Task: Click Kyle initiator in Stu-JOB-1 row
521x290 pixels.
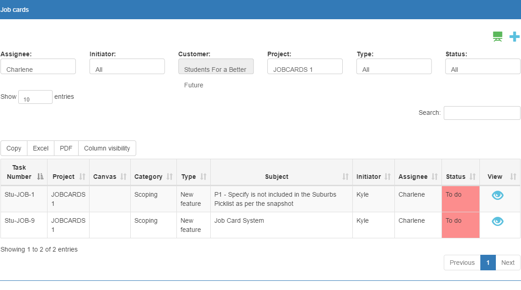Action: click(362, 194)
